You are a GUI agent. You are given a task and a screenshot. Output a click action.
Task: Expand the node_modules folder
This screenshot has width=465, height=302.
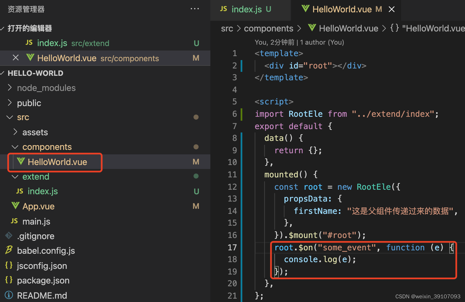pyautogui.click(x=10, y=88)
